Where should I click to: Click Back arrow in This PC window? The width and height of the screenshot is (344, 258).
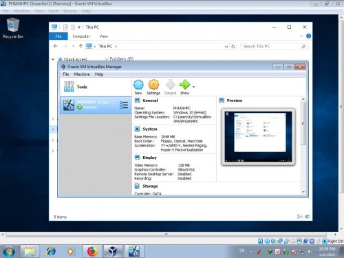coord(56,46)
